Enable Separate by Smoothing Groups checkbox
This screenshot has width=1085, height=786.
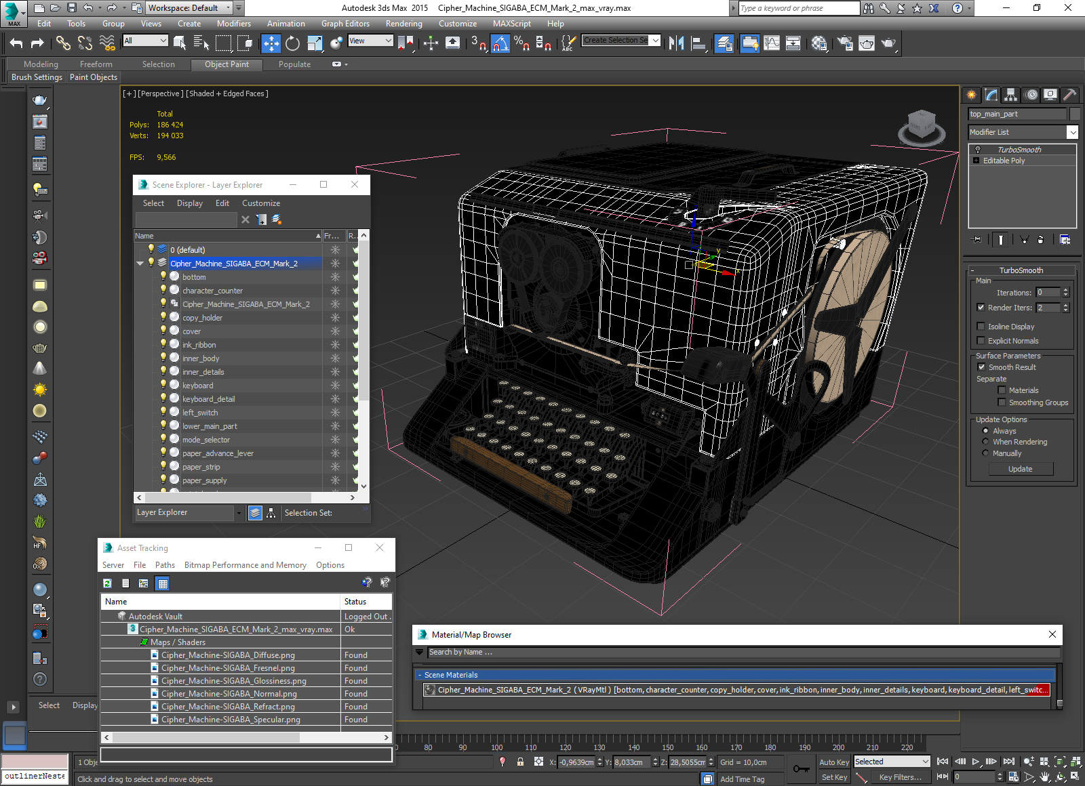point(1002,402)
